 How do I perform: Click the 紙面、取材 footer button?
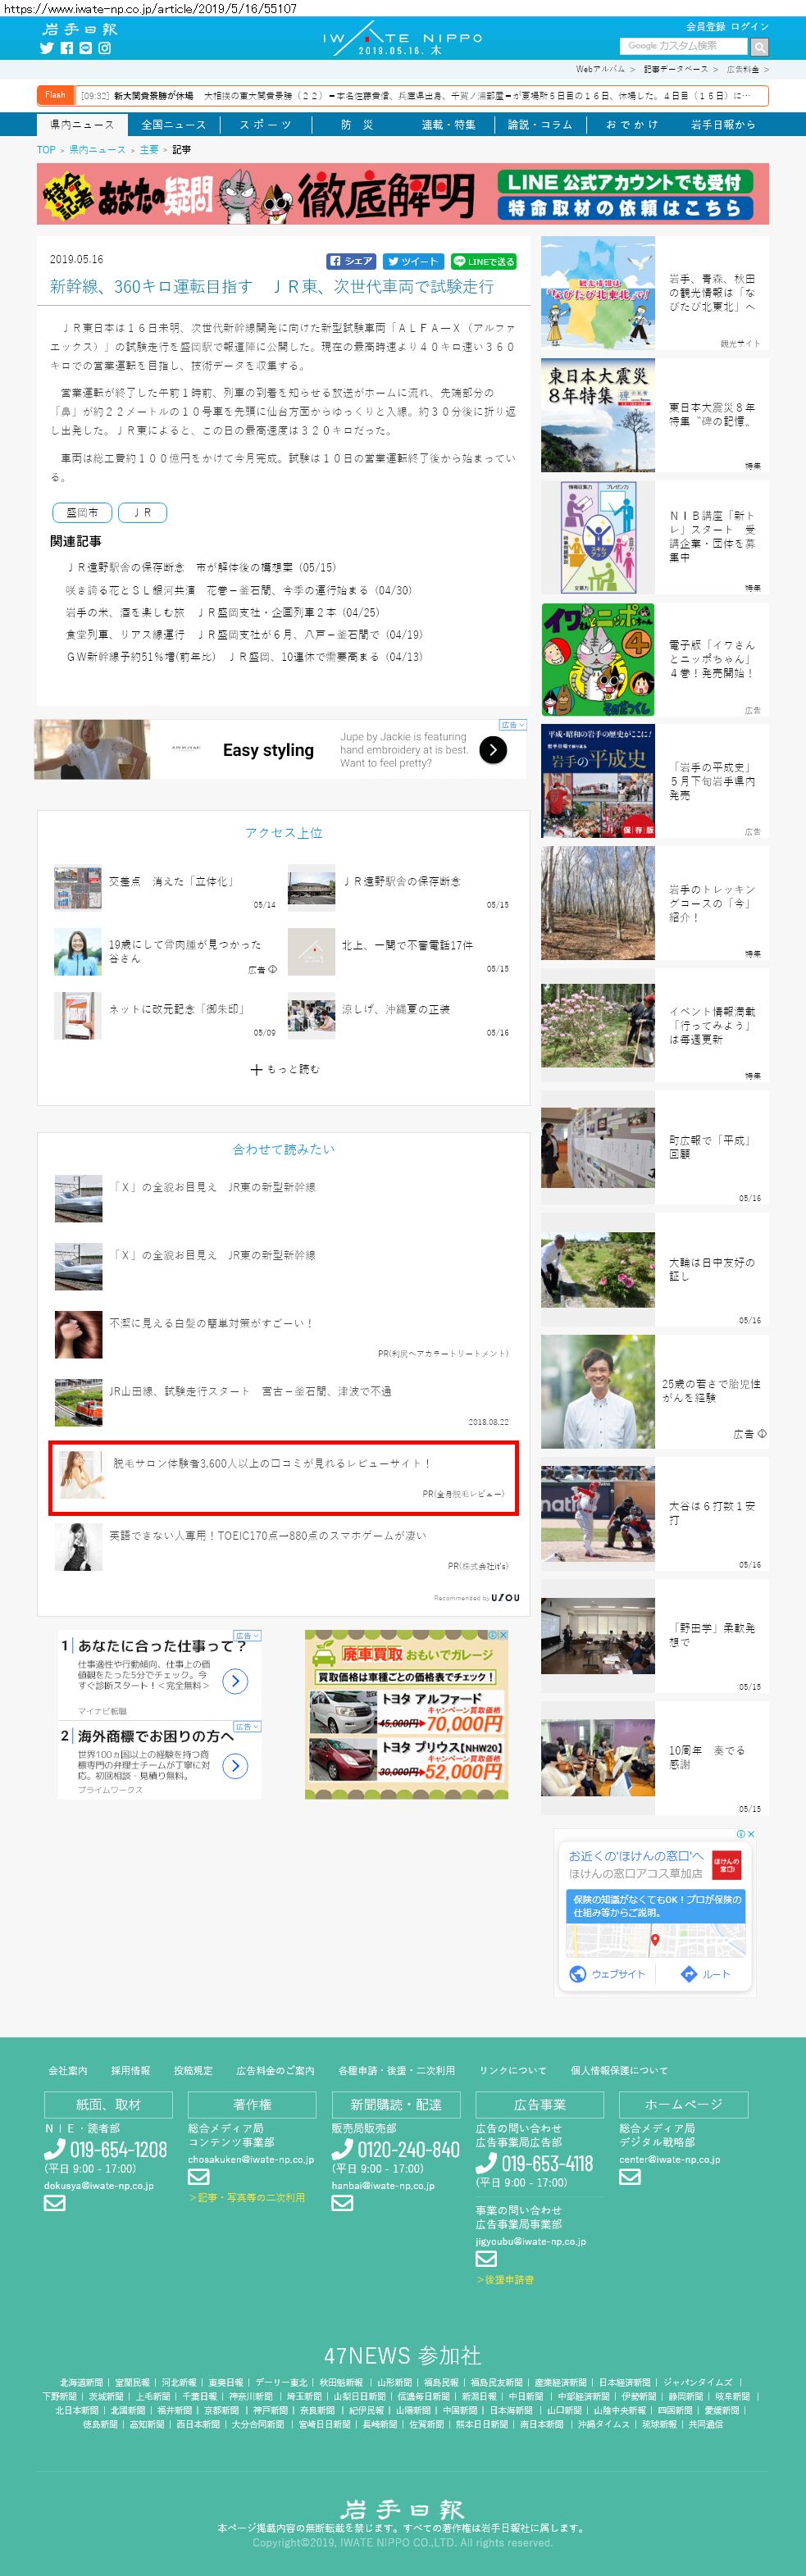click(108, 2105)
